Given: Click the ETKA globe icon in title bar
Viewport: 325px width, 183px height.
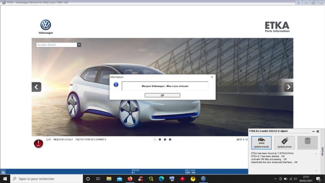Looking at the screenshot, I should click(4, 2).
